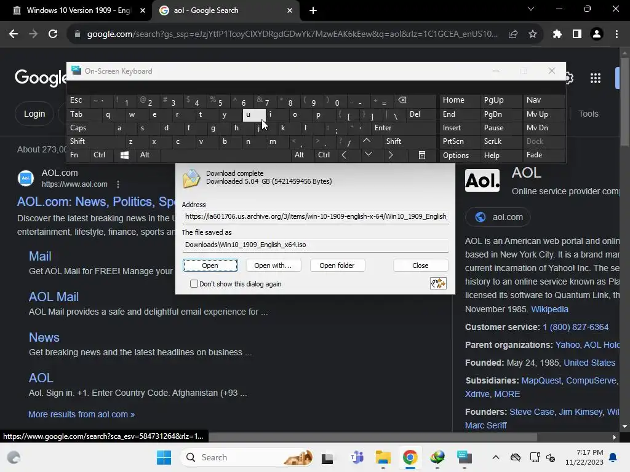Toggle the Chrome side panel icon

click(x=576, y=34)
